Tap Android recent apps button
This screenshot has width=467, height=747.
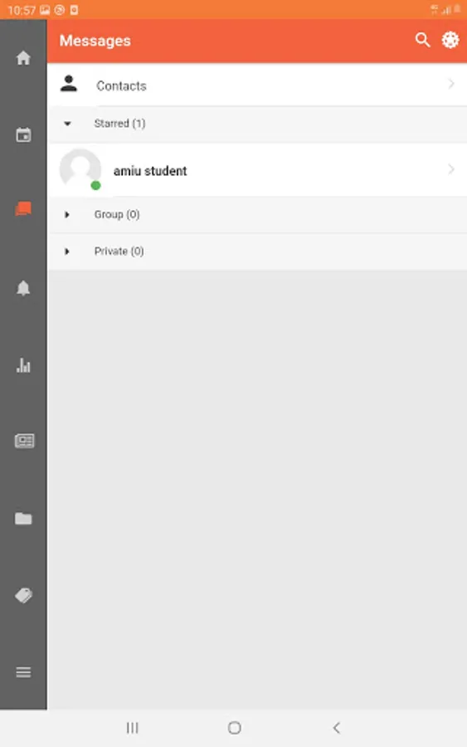tap(133, 727)
